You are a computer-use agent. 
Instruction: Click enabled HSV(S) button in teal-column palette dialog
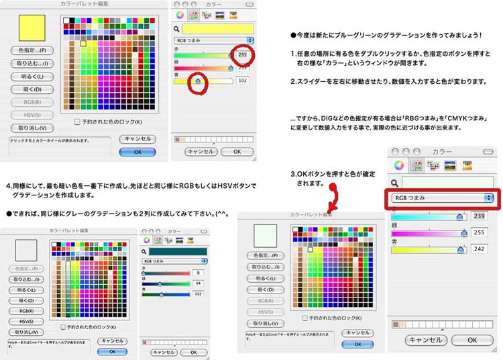[27, 321]
